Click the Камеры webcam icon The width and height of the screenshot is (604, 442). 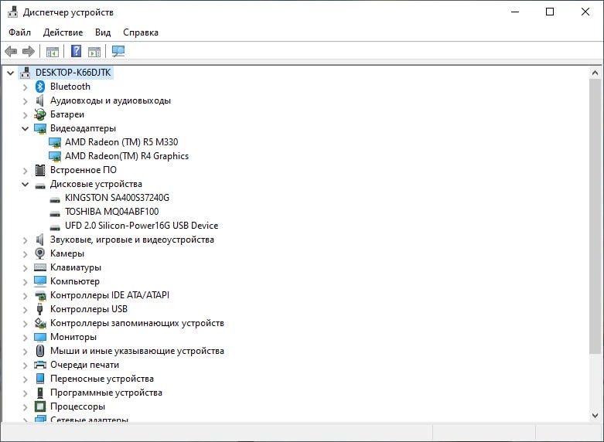coord(40,253)
